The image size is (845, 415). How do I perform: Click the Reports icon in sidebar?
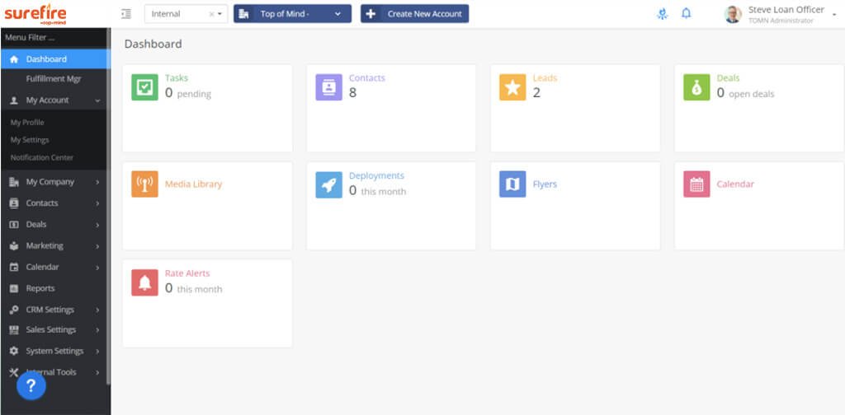[x=15, y=289]
